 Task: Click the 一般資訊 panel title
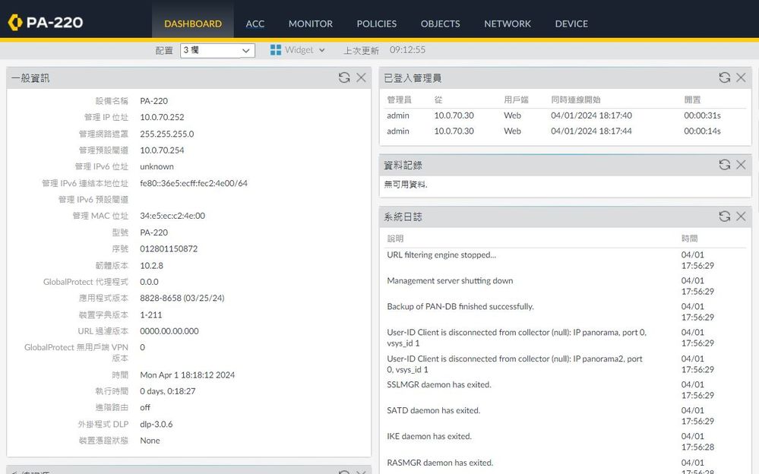30,78
